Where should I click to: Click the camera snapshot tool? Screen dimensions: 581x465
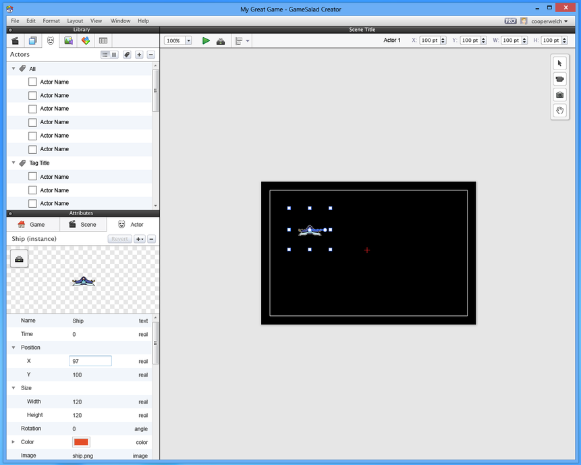coord(559,95)
